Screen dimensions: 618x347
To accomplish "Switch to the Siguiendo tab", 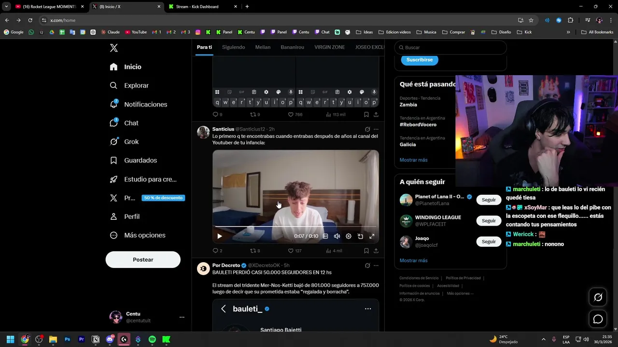I will coord(233,47).
